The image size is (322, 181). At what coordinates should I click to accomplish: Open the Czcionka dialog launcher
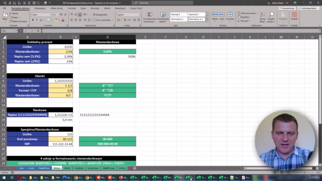click(x=67, y=26)
